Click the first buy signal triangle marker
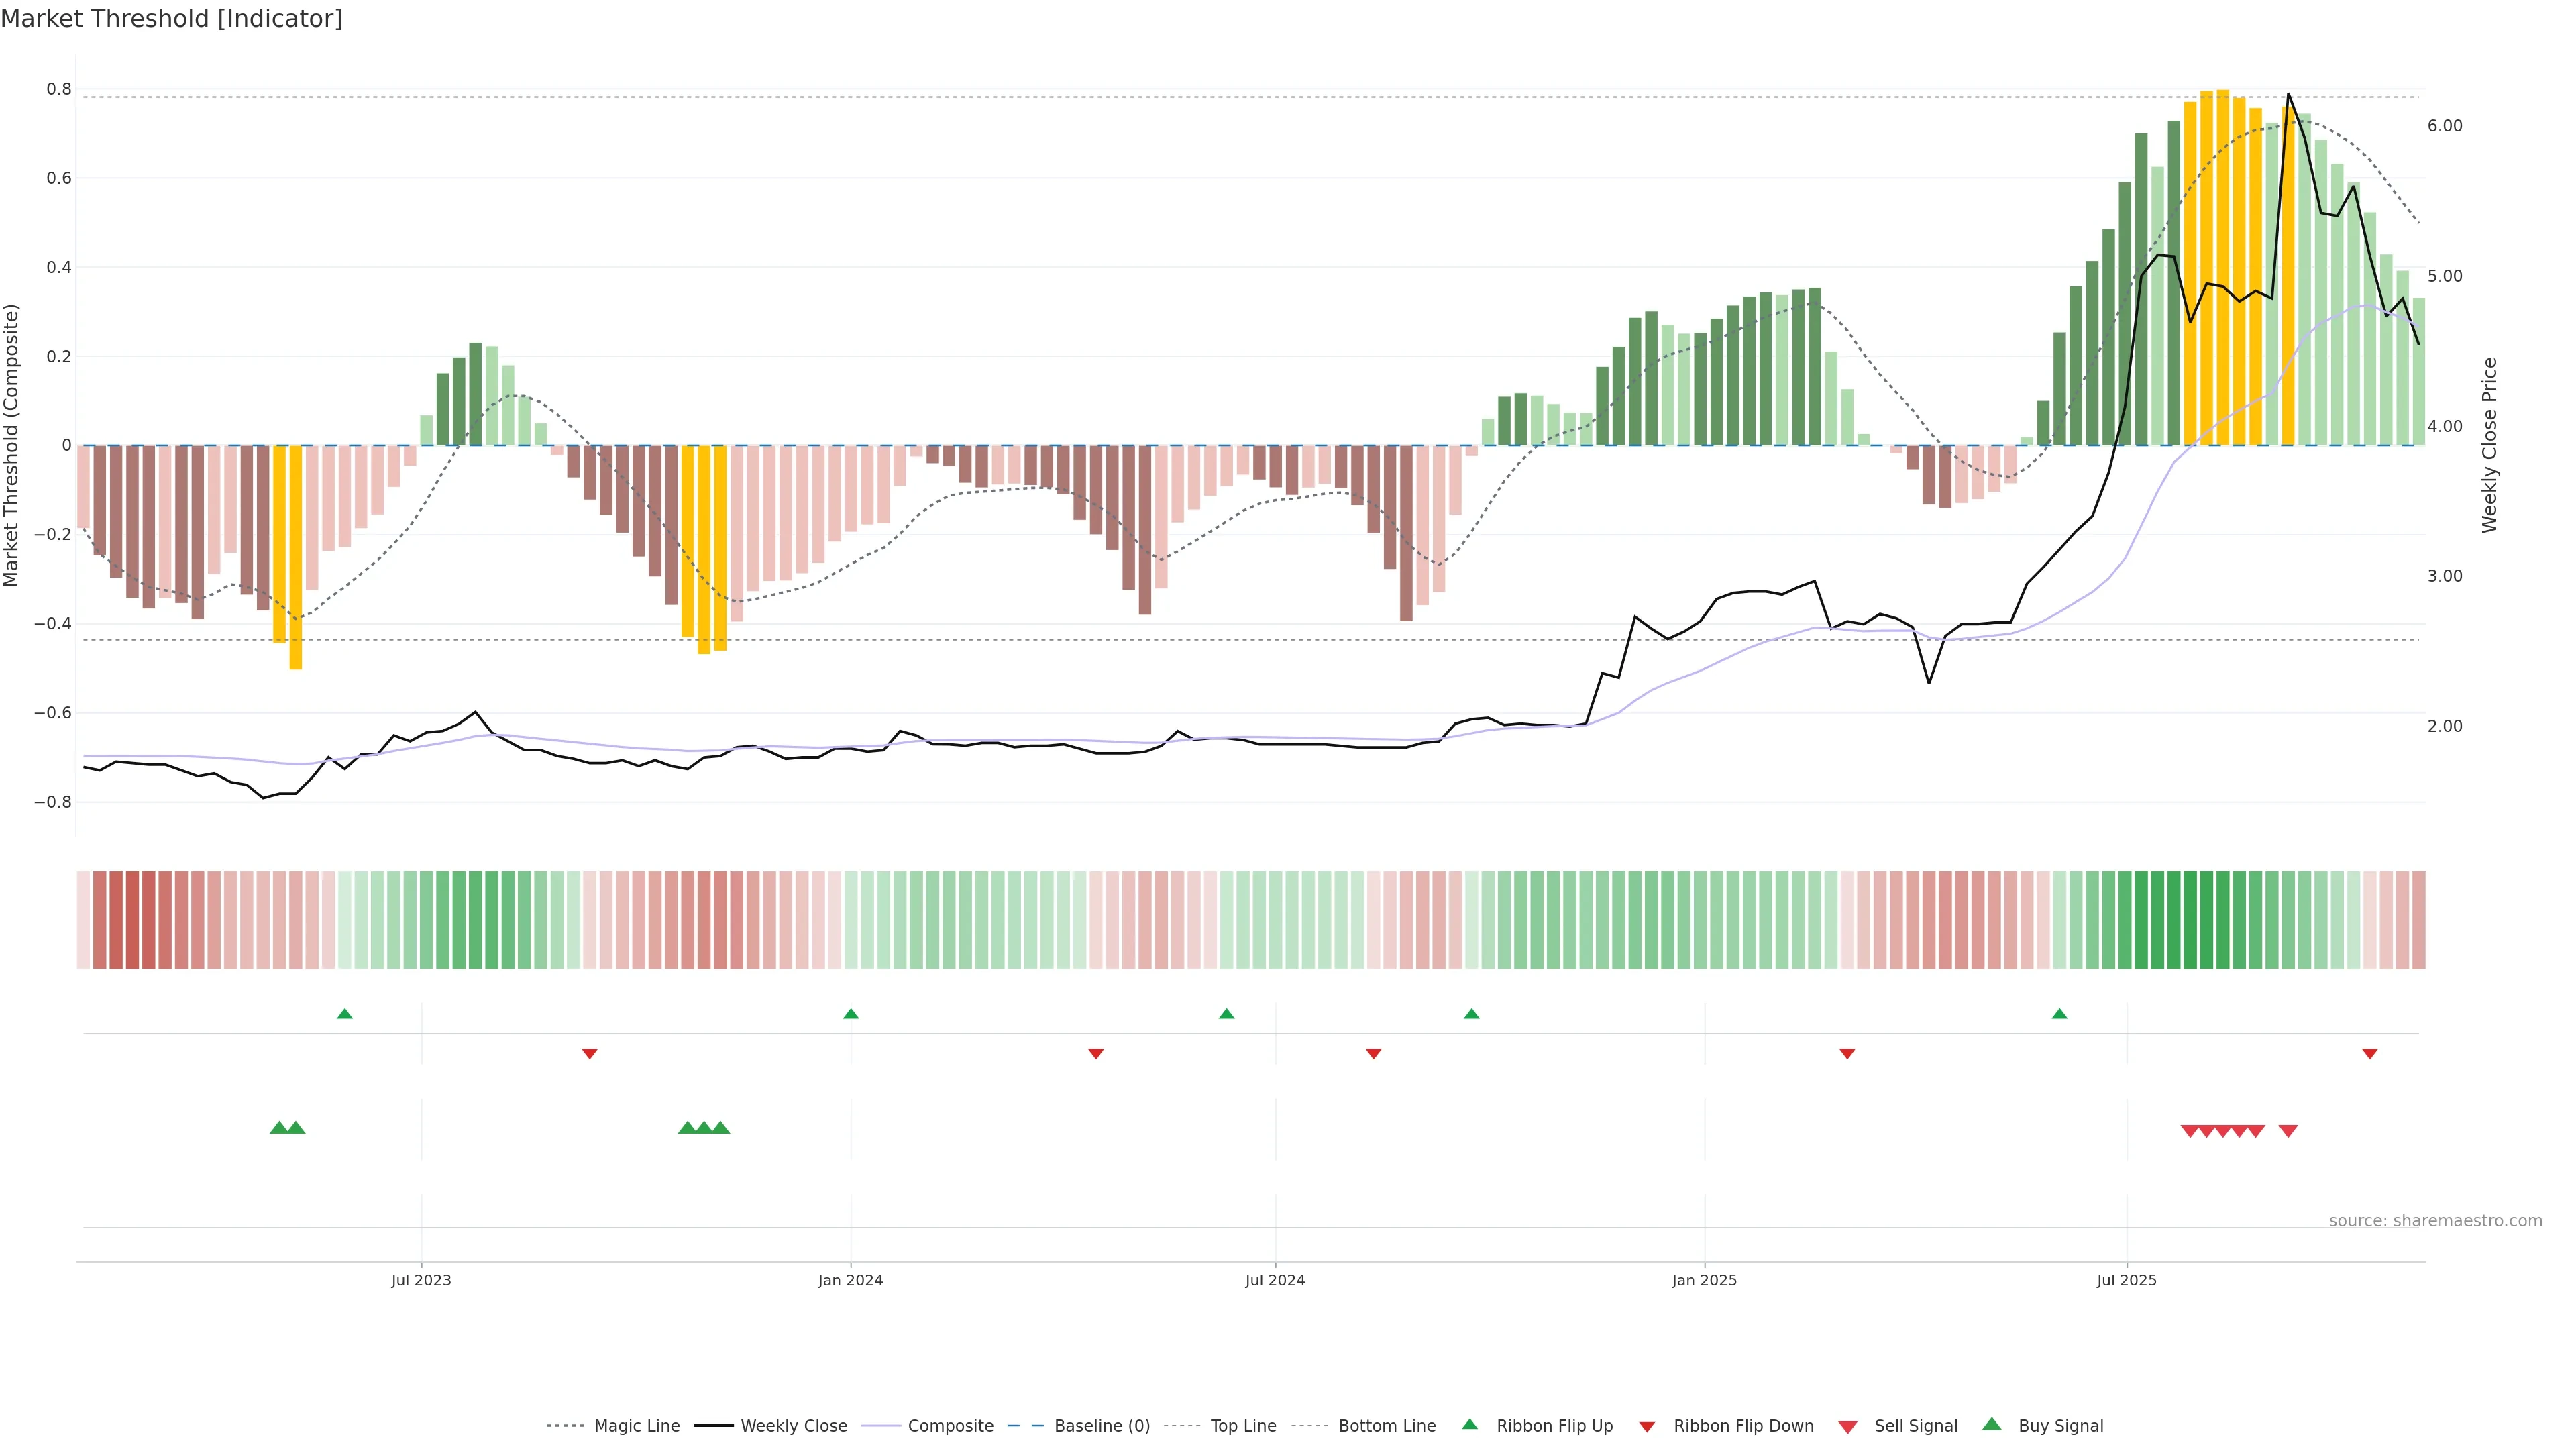2576x1449 pixels. [x=279, y=1128]
